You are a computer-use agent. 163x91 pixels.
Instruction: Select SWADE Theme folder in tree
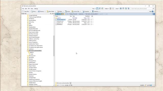coord(32,83)
